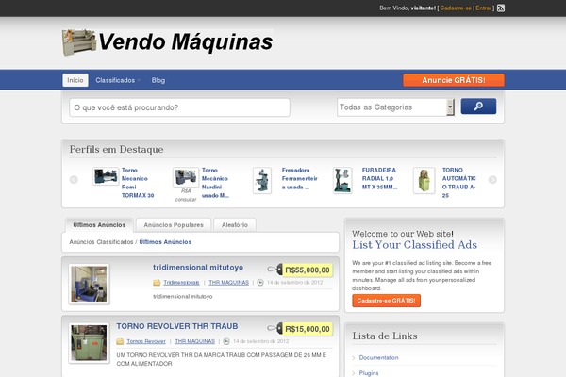Open Tridimensionais category link
Viewport: 566px width, 377px height.
tap(181, 283)
